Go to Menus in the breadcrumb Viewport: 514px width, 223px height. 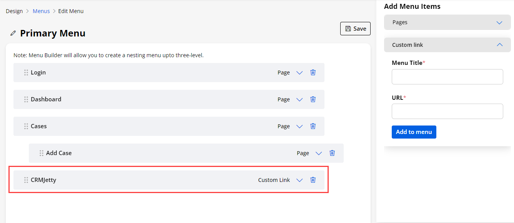(41, 11)
